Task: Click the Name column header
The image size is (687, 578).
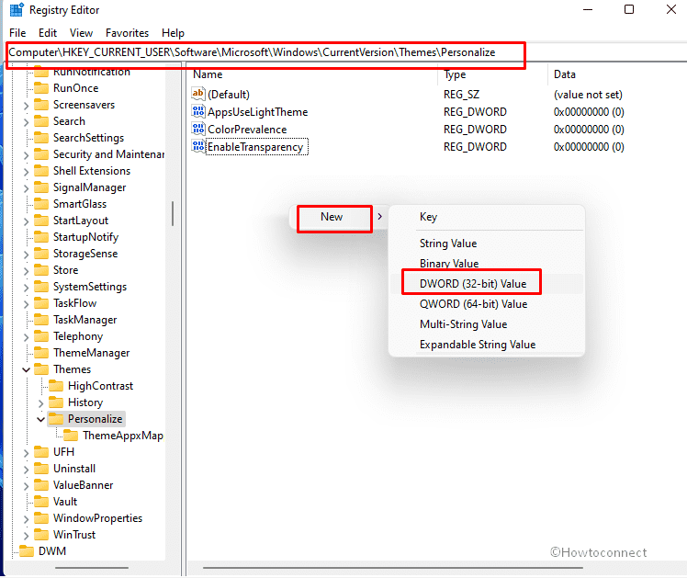Action: (x=313, y=74)
